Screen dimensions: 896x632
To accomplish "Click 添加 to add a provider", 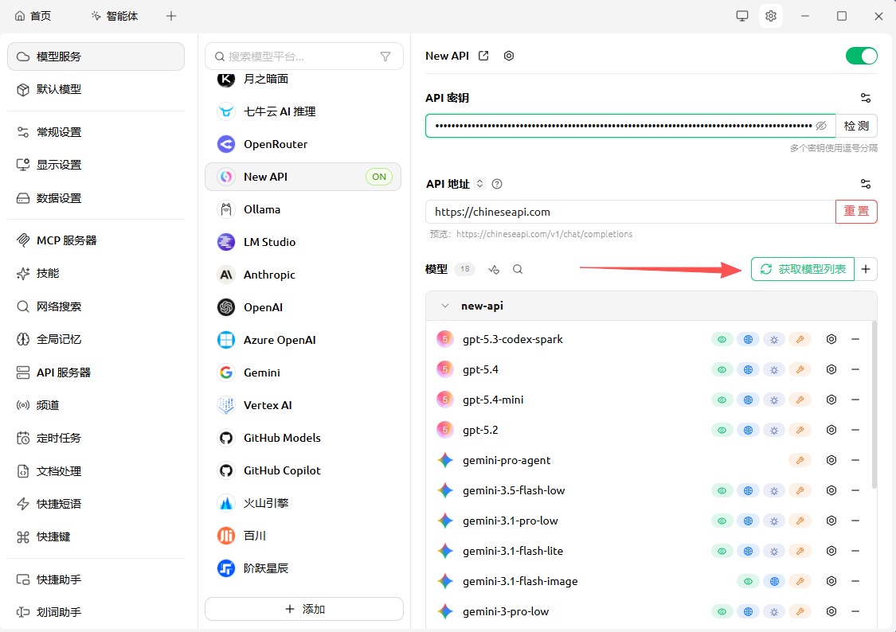I will [304, 609].
